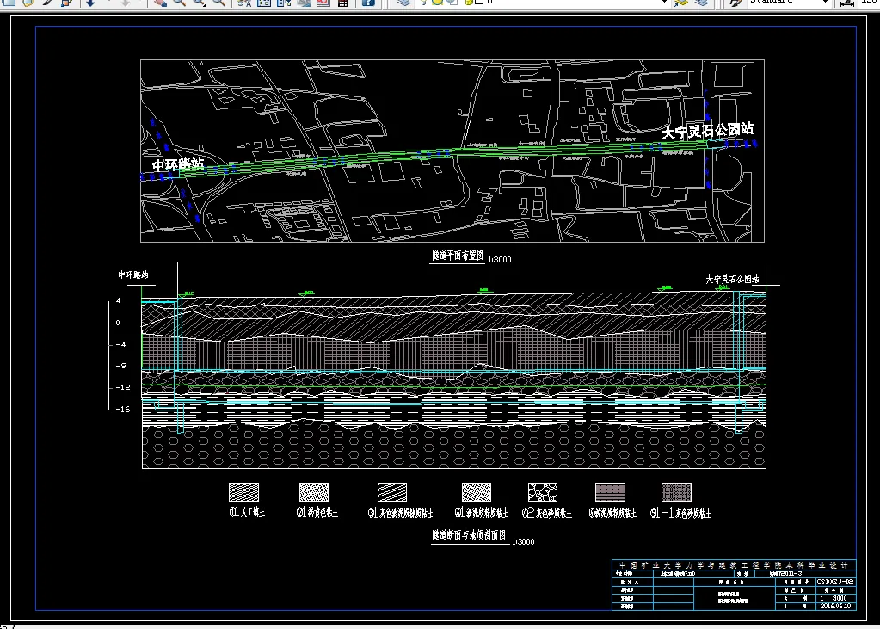The width and height of the screenshot is (880, 629).
Task: Click the 隧道平面布置图 title text
Action: click(458, 256)
